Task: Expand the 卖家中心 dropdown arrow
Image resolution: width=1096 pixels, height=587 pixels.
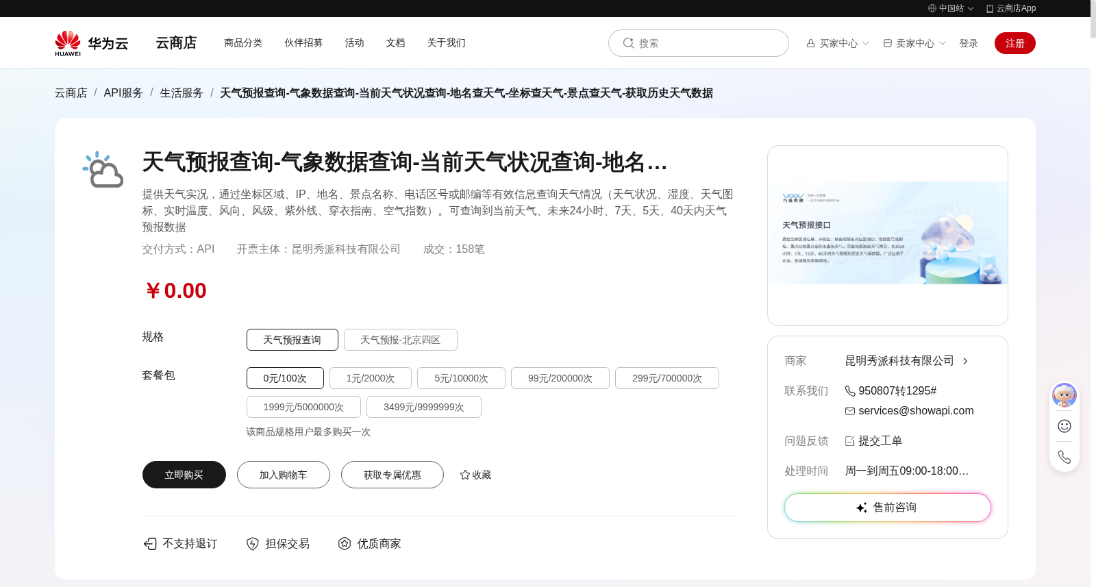Action: (x=943, y=43)
